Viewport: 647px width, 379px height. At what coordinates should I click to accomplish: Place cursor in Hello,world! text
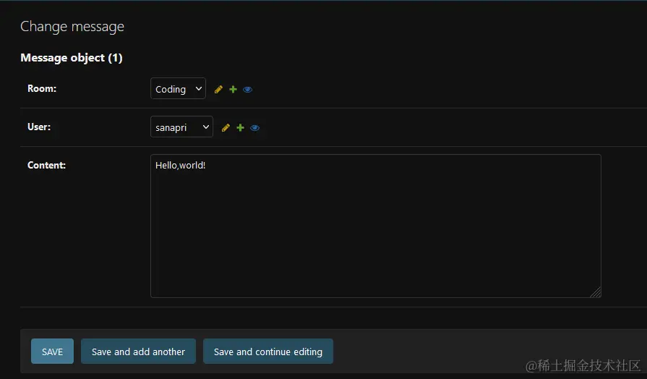click(x=180, y=165)
